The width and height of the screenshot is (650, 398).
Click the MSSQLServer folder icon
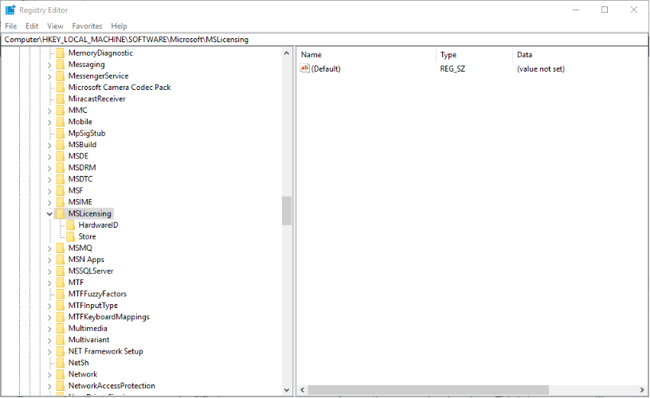[x=60, y=271]
